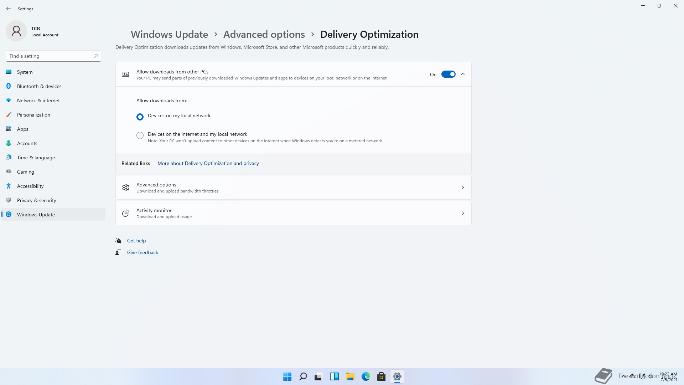Viewport: 684px width, 385px height.
Task: Go back to Windows Update breadcrumb
Action: tap(169, 34)
